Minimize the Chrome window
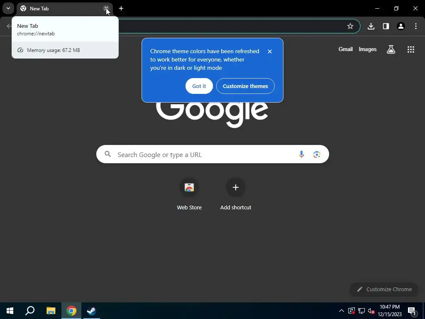Screen dimensions: 425x319 [x=377, y=8]
